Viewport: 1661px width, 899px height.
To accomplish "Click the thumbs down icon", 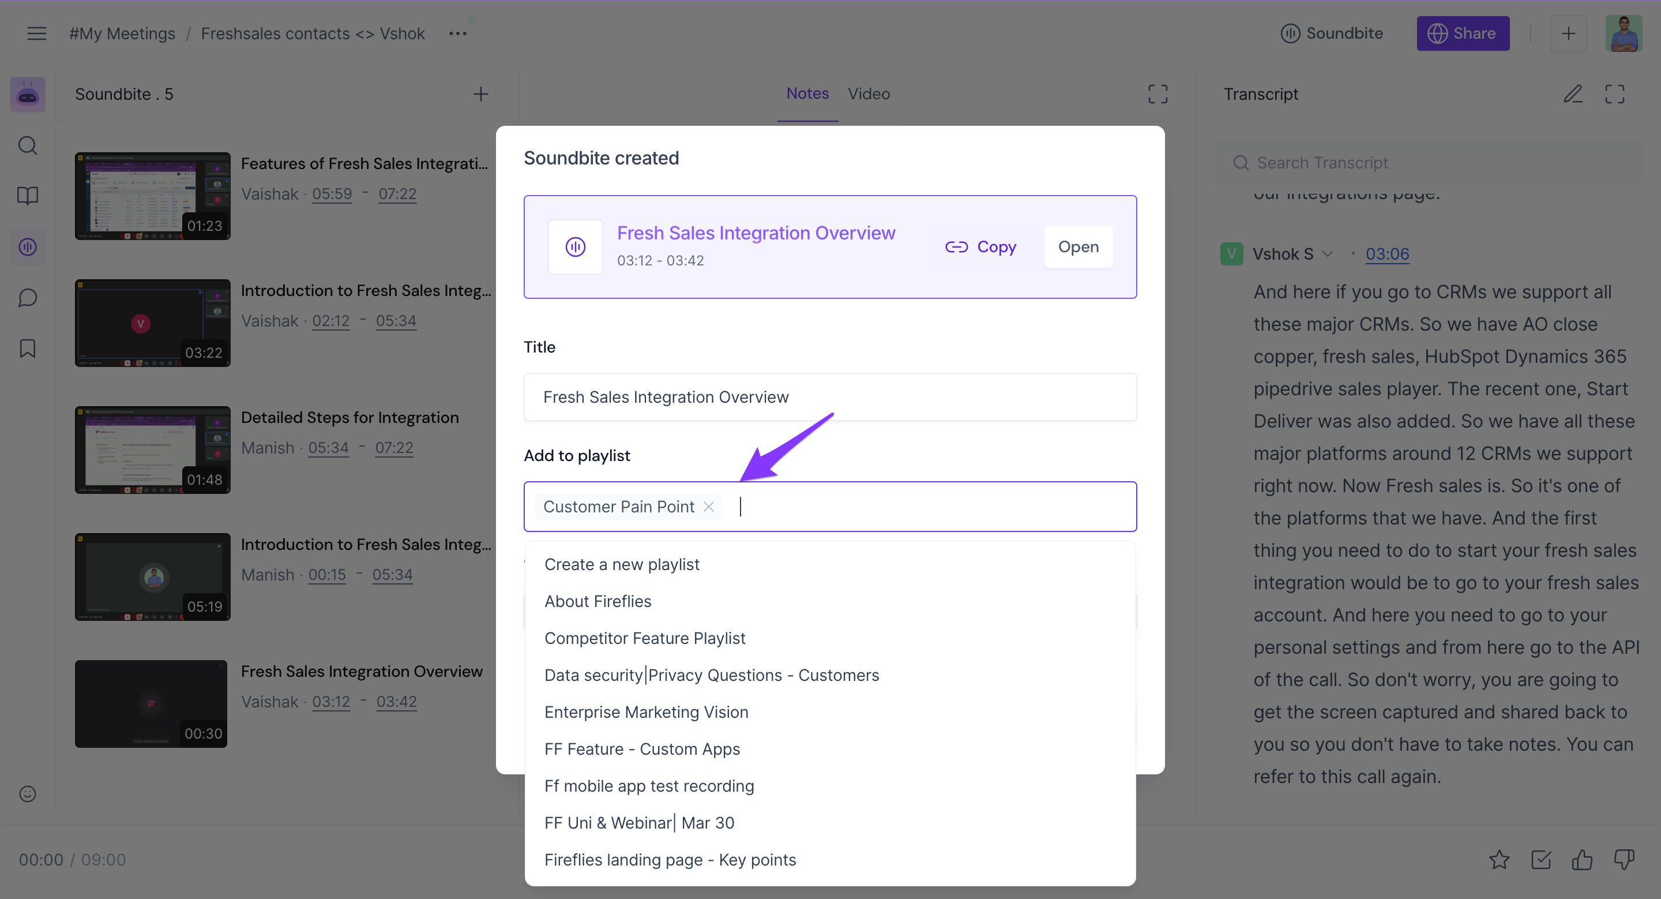I will point(1624,860).
